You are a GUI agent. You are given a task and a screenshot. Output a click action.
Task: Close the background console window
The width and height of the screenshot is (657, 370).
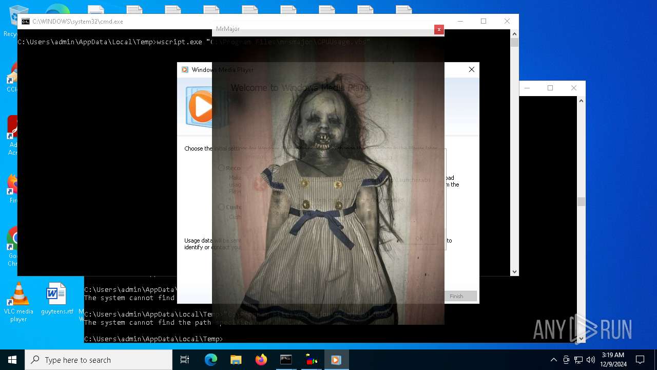[x=574, y=88]
